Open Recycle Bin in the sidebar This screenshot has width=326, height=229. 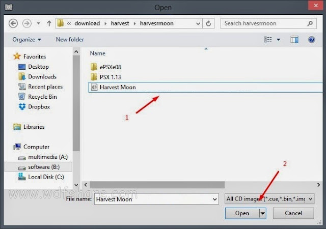click(x=42, y=97)
